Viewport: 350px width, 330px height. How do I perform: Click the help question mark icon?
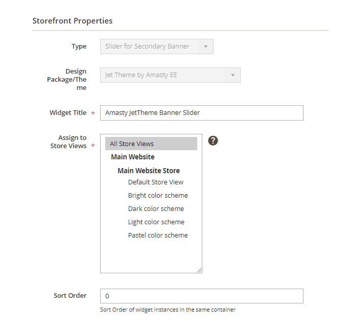tap(213, 141)
